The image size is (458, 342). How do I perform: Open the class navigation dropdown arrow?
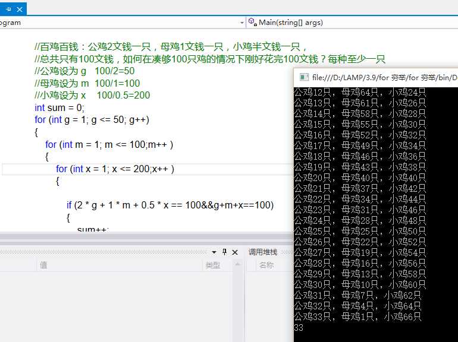(x=242, y=23)
